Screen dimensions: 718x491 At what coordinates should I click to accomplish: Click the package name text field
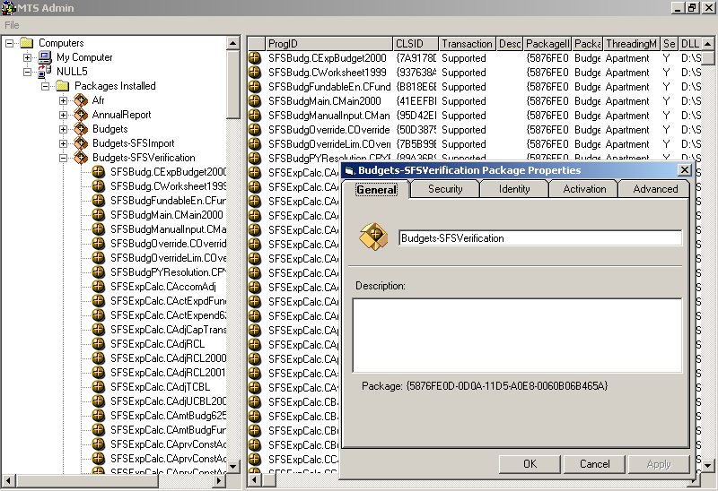(x=539, y=238)
